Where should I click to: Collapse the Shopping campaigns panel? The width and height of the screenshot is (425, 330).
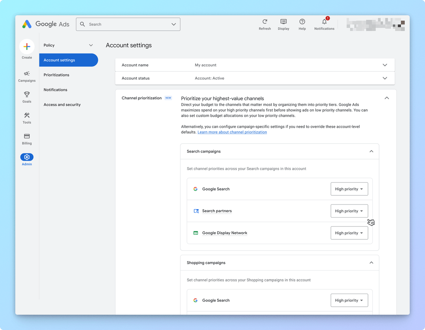[x=371, y=263]
